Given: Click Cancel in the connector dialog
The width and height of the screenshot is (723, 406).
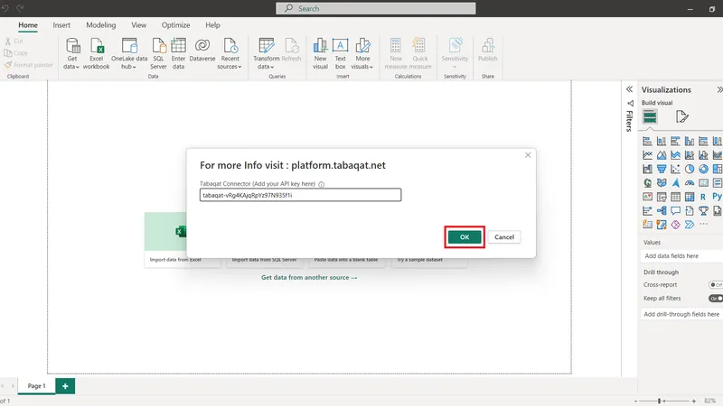Looking at the screenshot, I should (504, 236).
